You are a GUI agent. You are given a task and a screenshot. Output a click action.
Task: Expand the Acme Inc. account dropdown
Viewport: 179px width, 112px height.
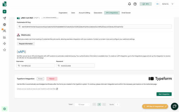[x=172, y=4]
